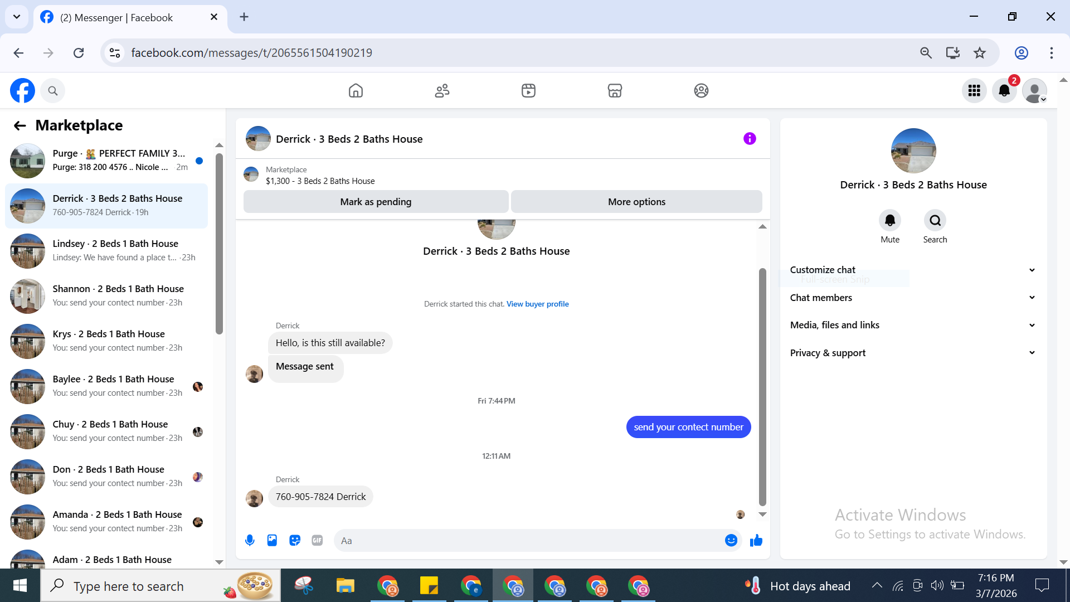Open the emoji picker smiley

pyautogui.click(x=731, y=540)
